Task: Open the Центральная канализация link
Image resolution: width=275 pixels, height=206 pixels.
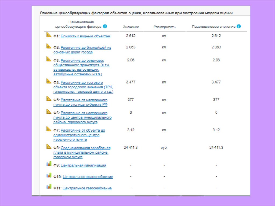Action: [83, 165]
